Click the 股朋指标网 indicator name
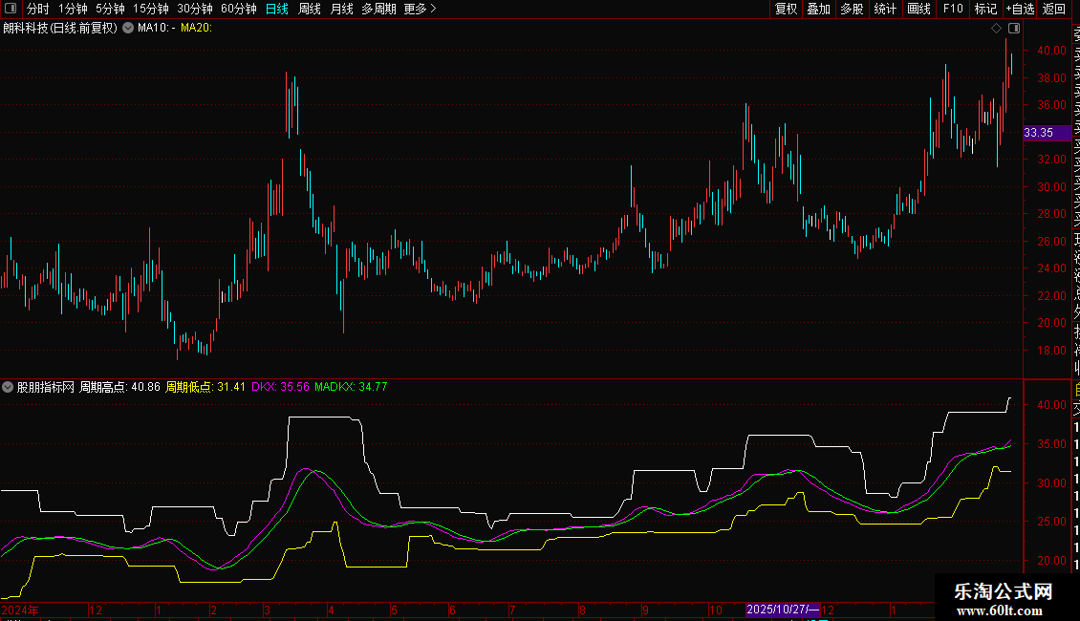Image resolution: width=1080 pixels, height=621 pixels. click(x=46, y=387)
